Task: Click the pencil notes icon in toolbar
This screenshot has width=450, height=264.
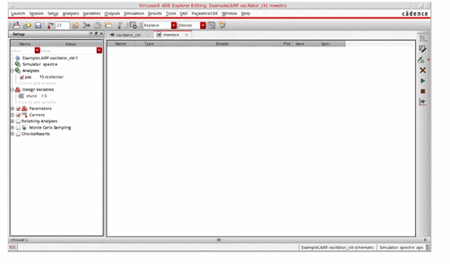Action: (222, 25)
